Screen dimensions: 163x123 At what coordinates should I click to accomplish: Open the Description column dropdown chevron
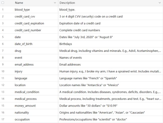[x=160, y=3]
